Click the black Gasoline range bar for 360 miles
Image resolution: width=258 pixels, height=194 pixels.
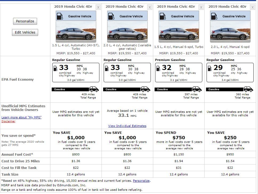coord(225,89)
